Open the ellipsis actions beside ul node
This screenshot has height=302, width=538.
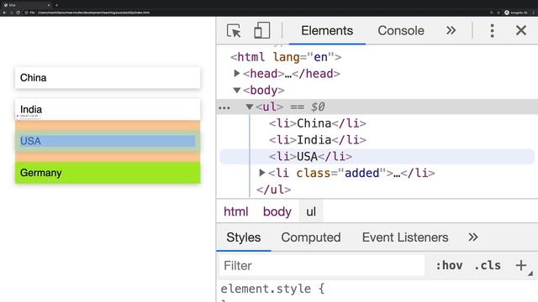224,108
